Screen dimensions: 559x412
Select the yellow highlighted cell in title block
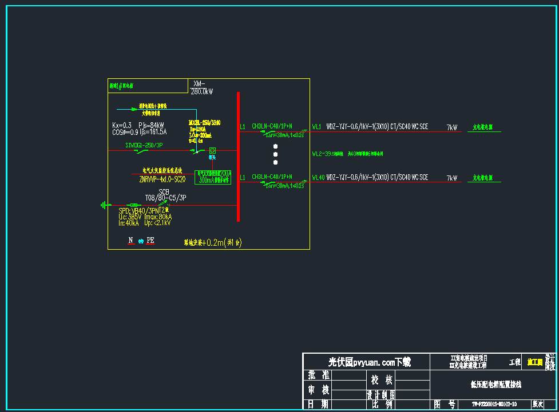pos(534,362)
